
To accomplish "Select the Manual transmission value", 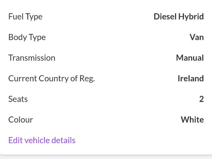I will click(x=190, y=58).
